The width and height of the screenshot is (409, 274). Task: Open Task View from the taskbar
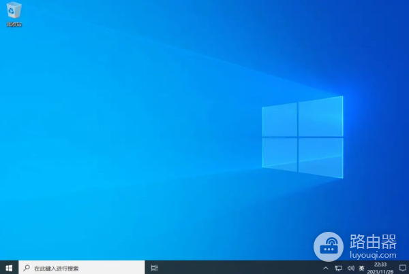[154, 268]
